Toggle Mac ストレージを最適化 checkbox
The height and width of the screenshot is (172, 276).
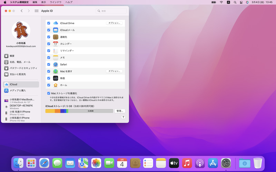49,93
